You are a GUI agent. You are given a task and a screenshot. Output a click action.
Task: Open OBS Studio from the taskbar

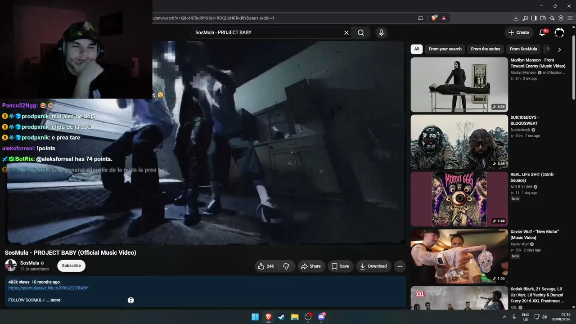coord(308,317)
